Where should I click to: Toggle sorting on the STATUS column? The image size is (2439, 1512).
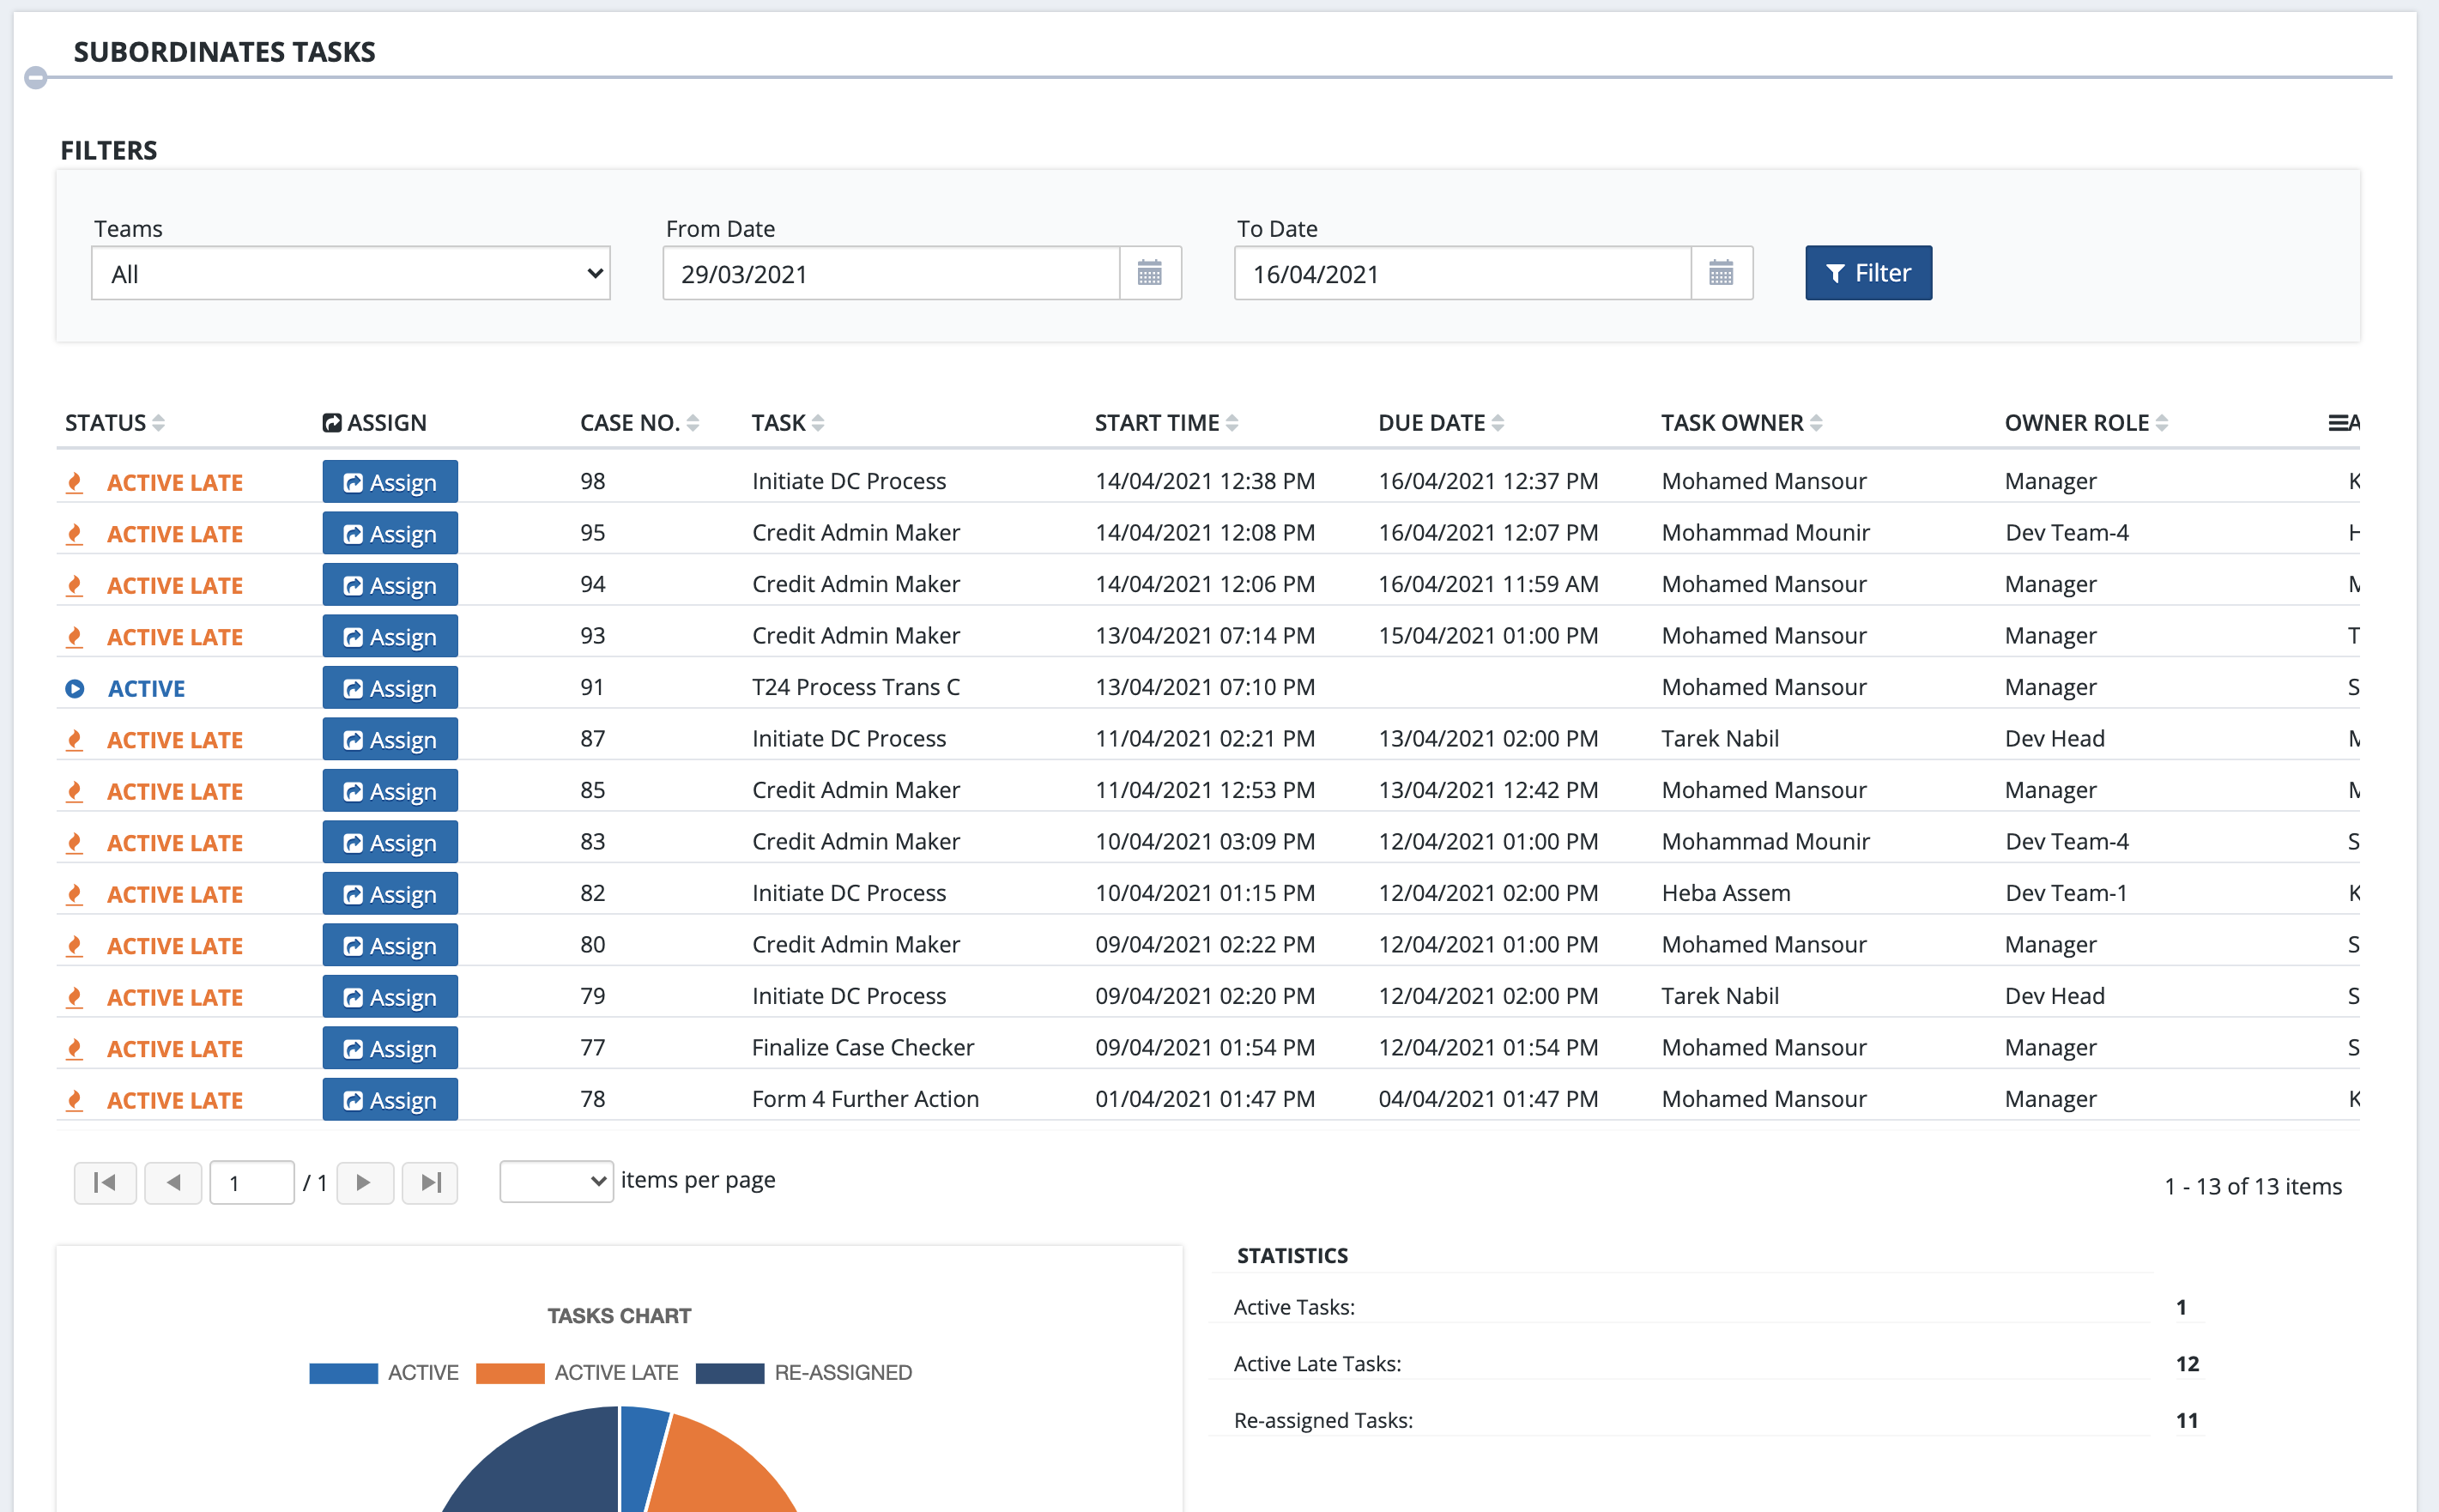point(160,422)
